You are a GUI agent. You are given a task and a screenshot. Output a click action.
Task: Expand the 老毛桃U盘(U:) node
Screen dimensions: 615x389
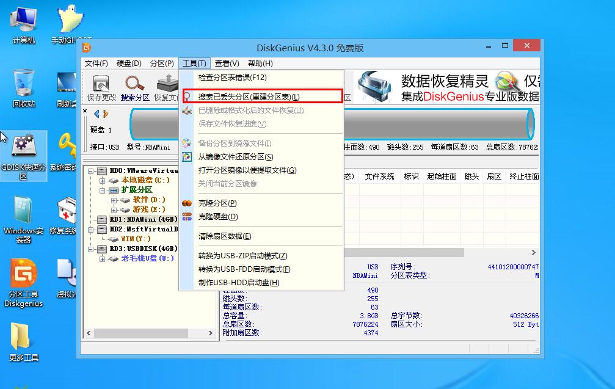pyautogui.click(x=103, y=258)
